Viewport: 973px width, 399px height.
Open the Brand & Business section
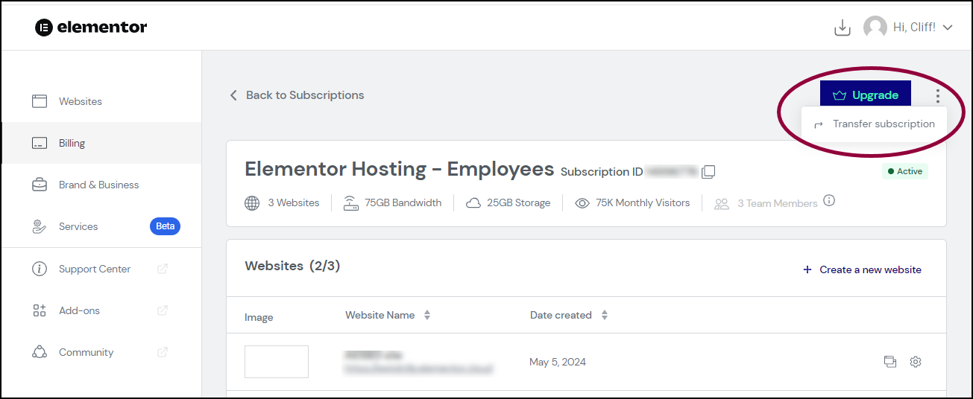[101, 185]
